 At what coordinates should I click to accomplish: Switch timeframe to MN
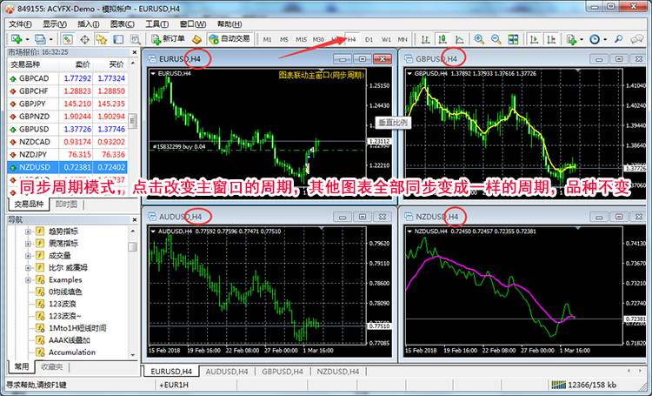pos(403,39)
